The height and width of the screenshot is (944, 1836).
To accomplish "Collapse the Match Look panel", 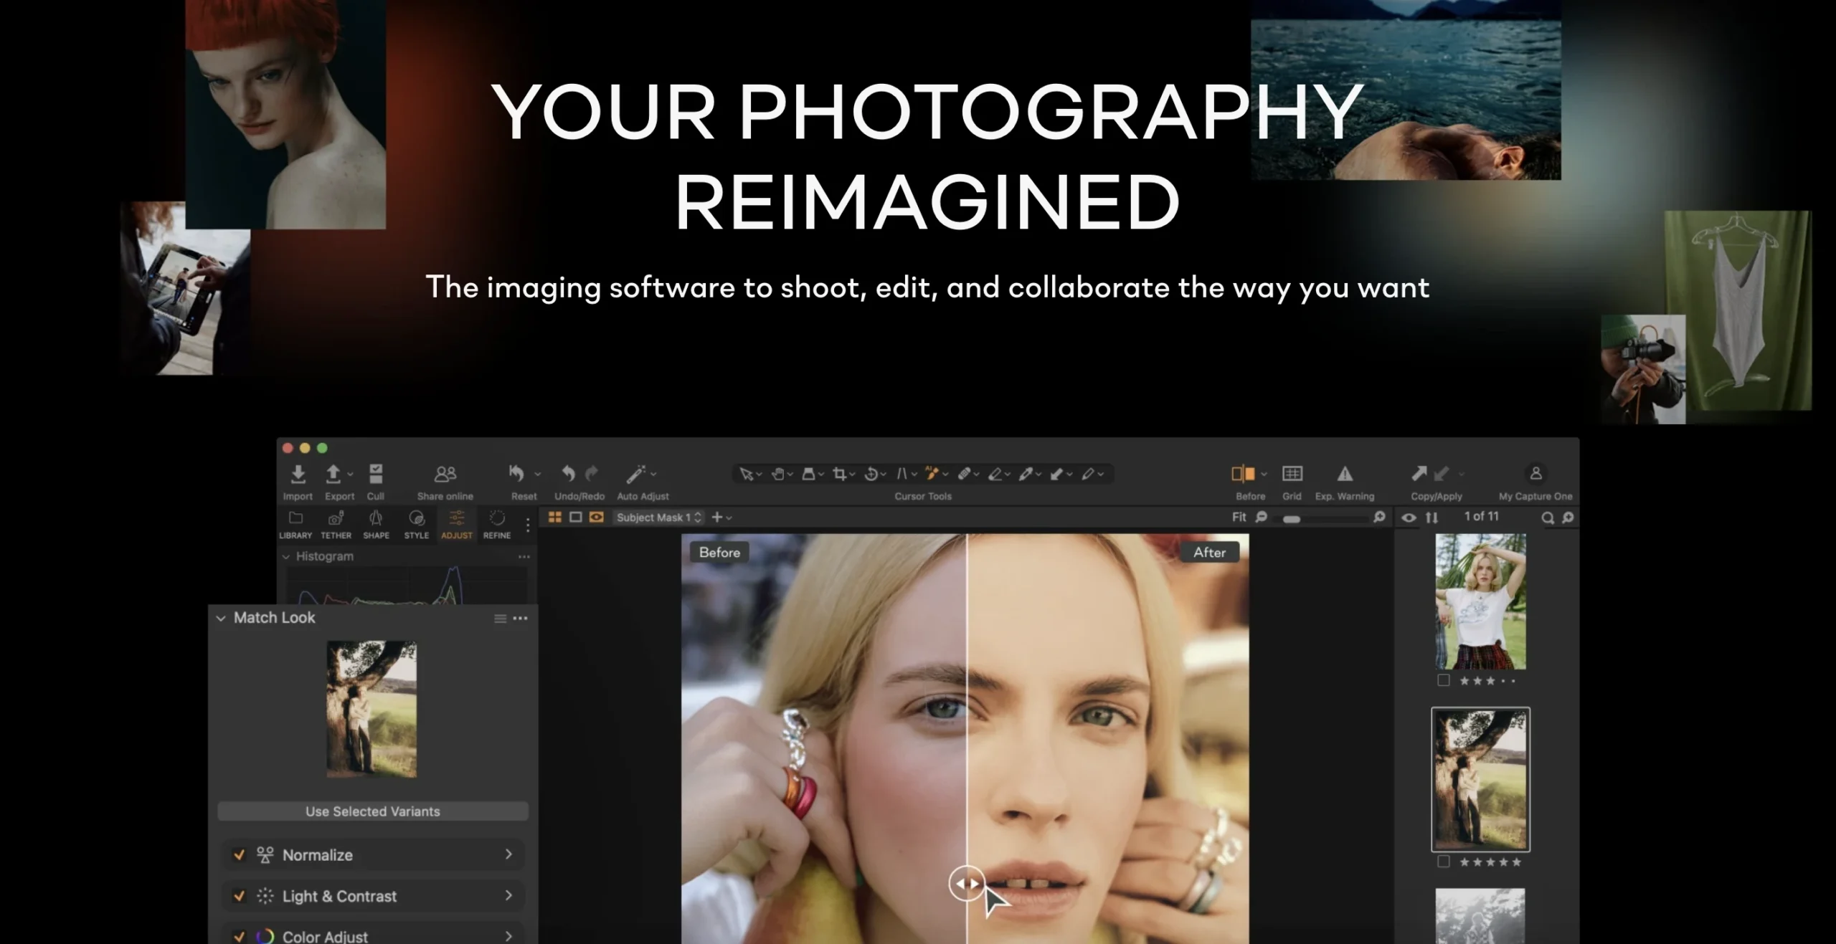I will [x=221, y=618].
